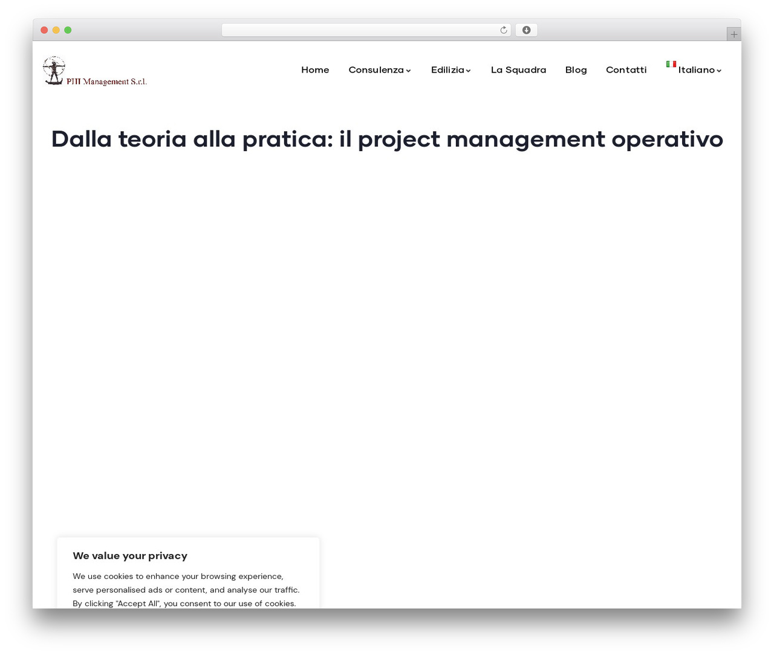Click the red close window button
774x655 pixels.
(x=44, y=30)
